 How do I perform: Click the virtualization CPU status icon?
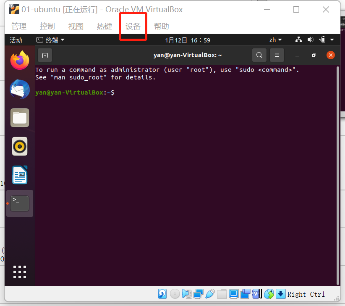[x=257, y=294]
